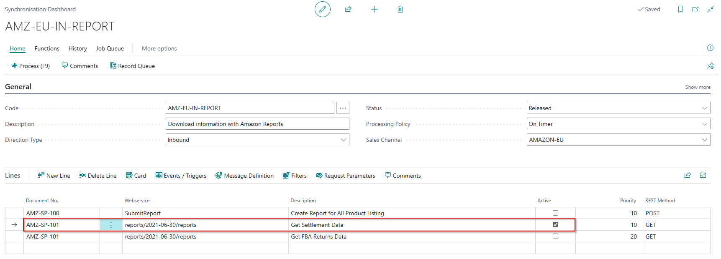
Task: Click Synchronisation Dashboard breadcrumb text
Action: (x=40, y=9)
